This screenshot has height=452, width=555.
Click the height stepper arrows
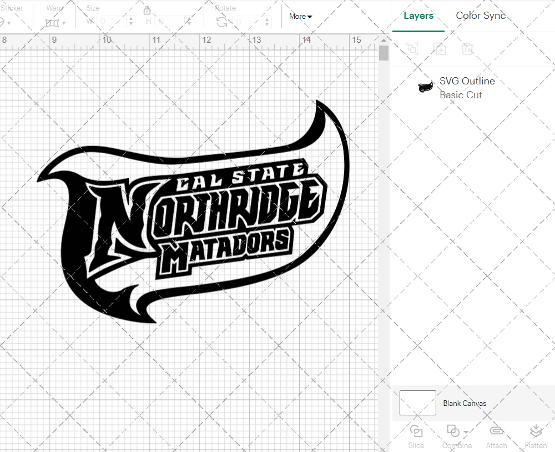pyautogui.click(x=189, y=21)
